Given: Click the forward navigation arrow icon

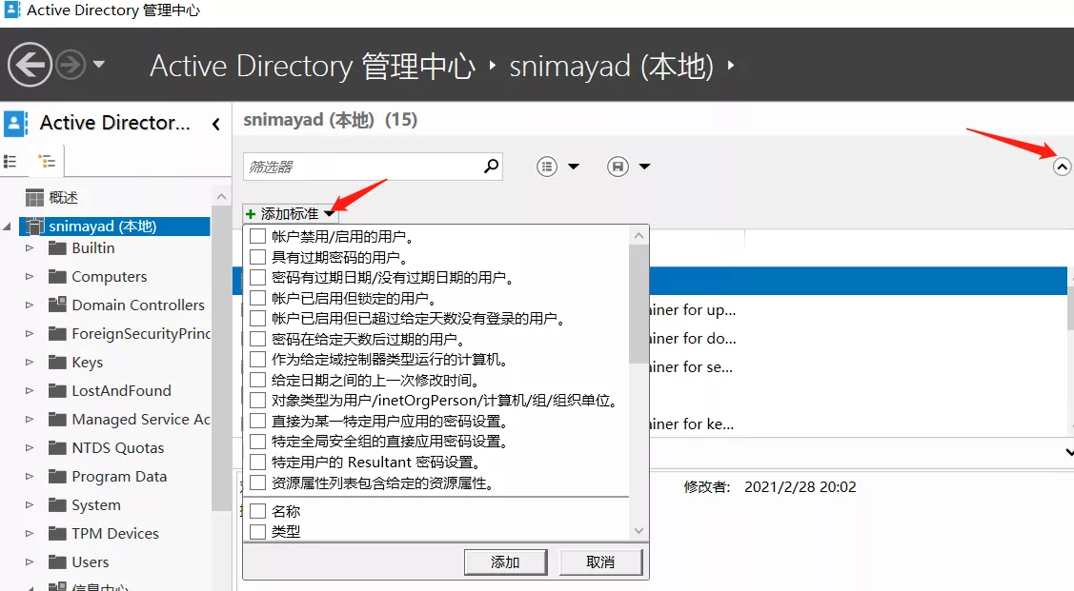Looking at the screenshot, I should click(x=70, y=66).
